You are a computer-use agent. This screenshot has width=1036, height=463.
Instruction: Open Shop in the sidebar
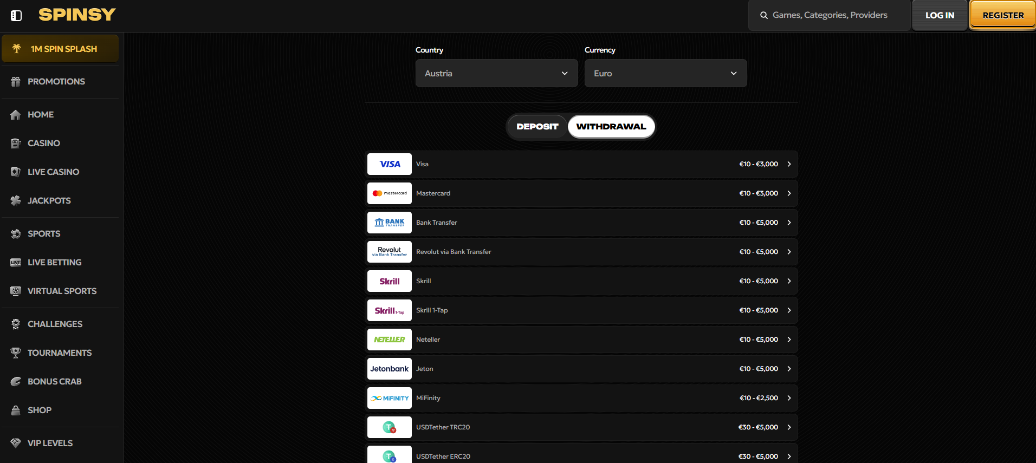click(60, 410)
